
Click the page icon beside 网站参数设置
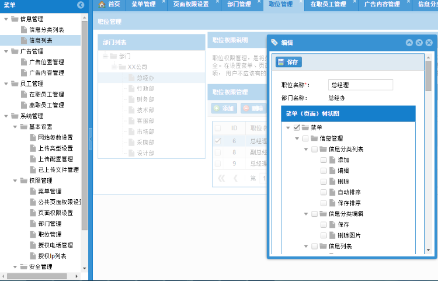pos(33,137)
